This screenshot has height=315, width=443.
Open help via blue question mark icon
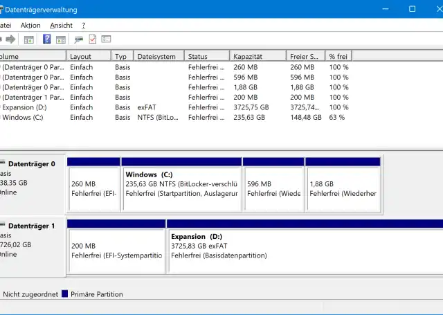(x=47, y=39)
